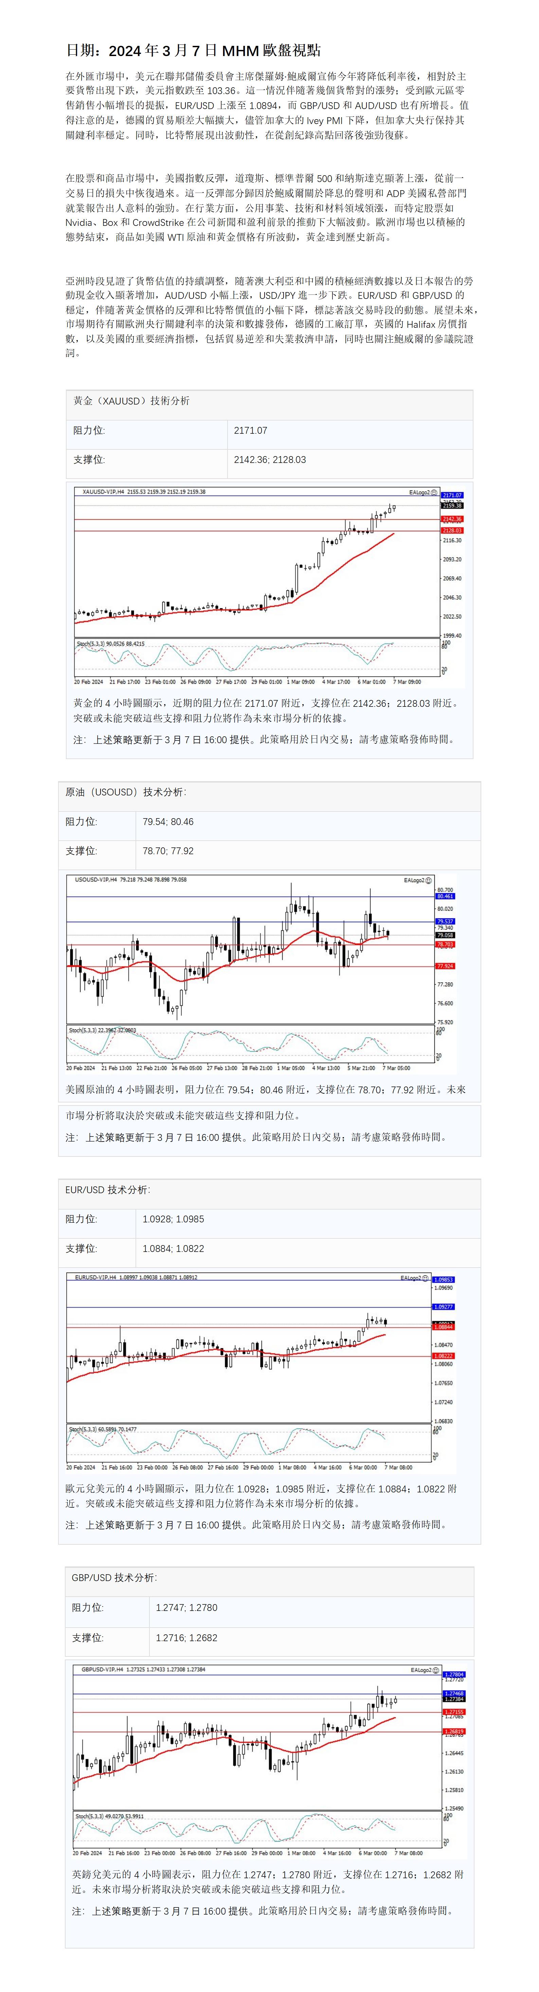Open the EURUSD H4 chart image
This screenshot has width=539, height=1992.
(x=262, y=1372)
